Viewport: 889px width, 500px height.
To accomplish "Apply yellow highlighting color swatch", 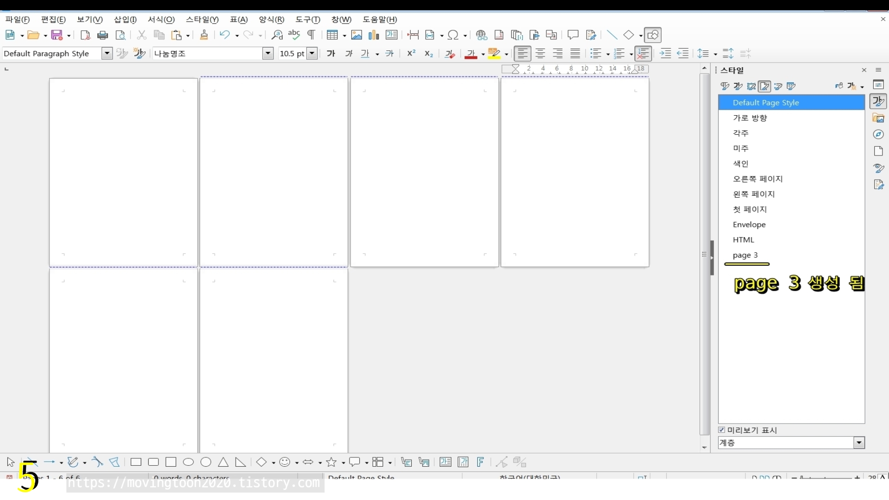I will 494,54.
